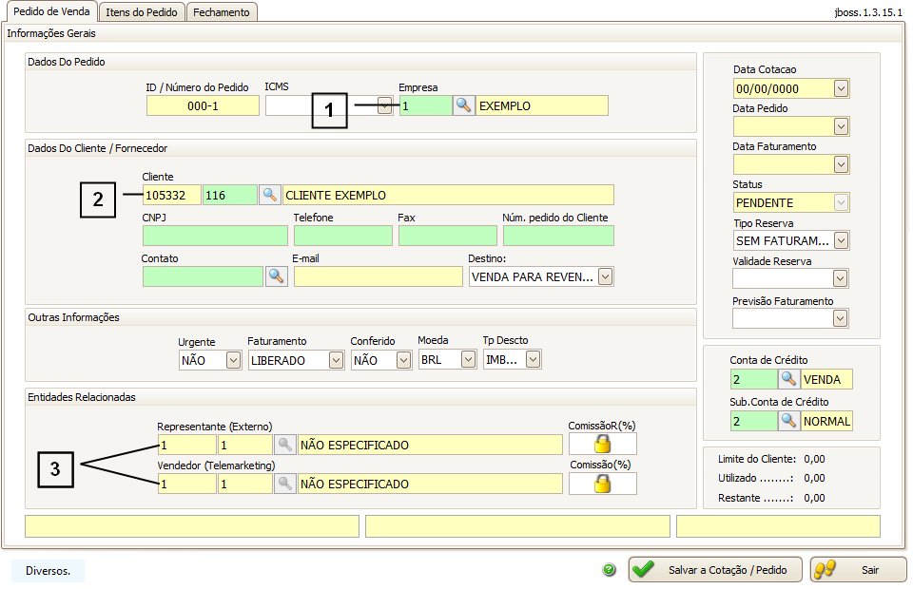Open the Data Cotacao date picker

coord(841,88)
